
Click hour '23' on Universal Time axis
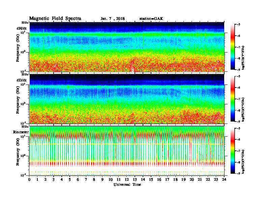pyautogui.click(x=216, y=180)
